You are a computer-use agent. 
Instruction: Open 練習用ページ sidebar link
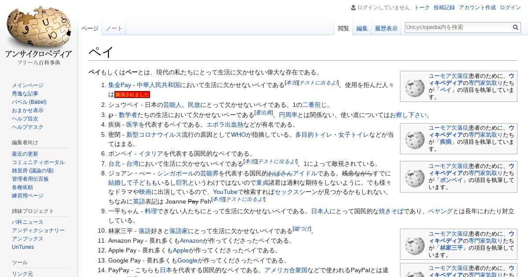pos(28,196)
